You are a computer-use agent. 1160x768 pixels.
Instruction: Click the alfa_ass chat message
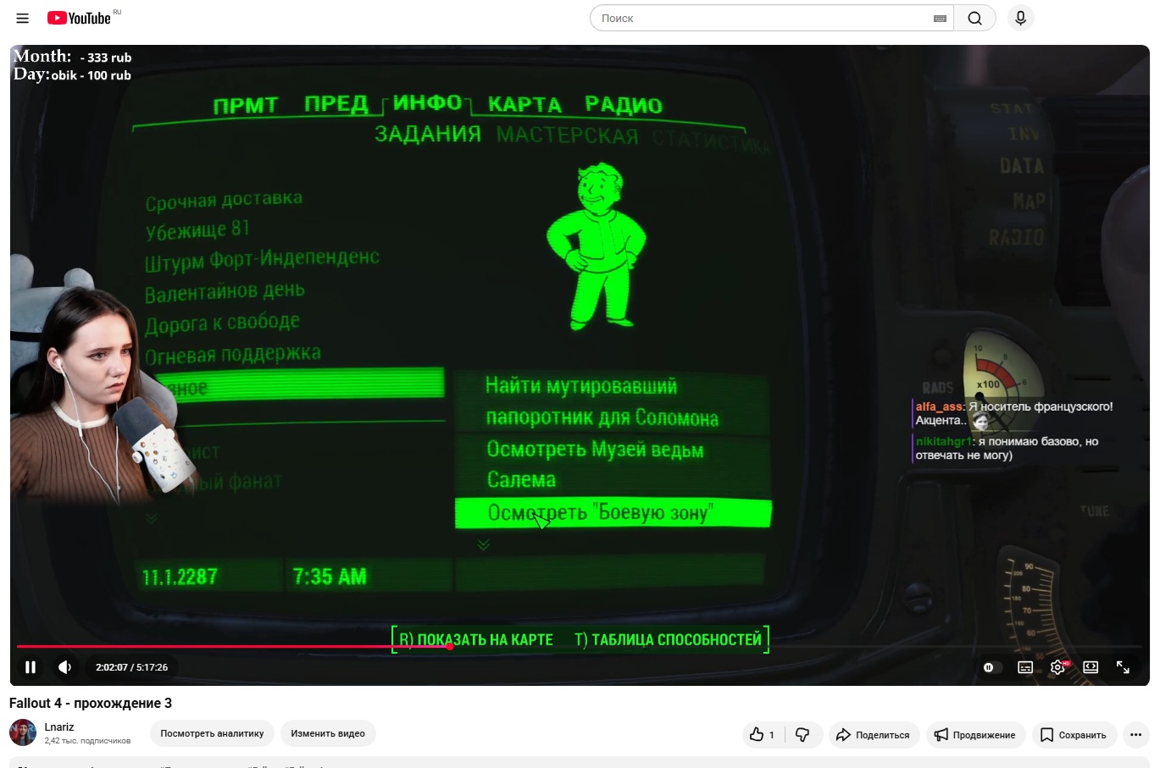click(1014, 413)
